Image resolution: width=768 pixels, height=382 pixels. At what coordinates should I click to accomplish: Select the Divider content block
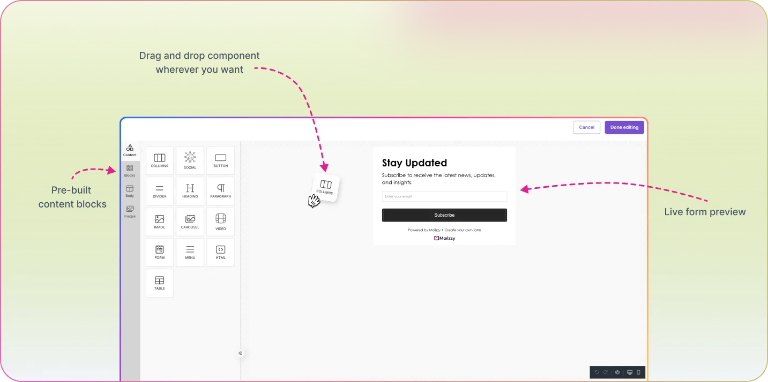160,191
